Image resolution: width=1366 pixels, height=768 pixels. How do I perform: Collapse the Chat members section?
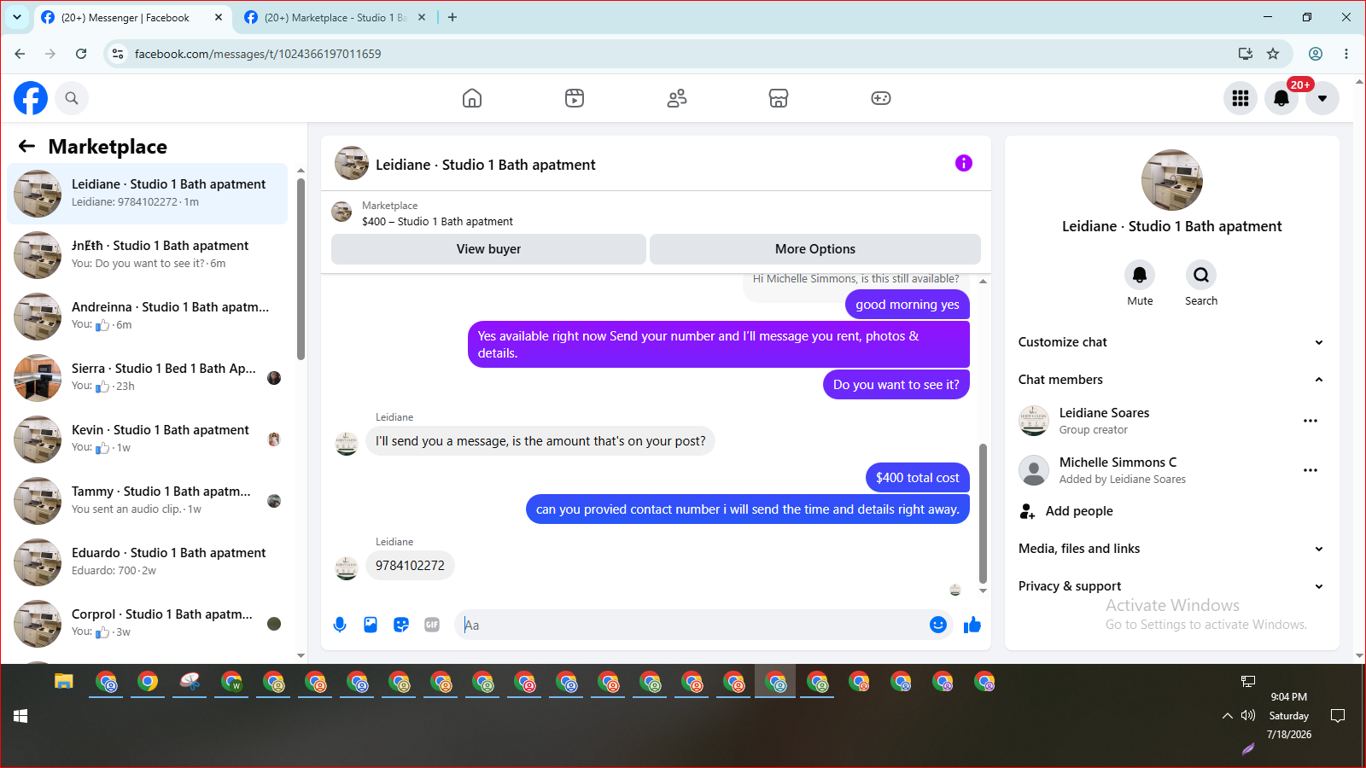(1172, 380)
